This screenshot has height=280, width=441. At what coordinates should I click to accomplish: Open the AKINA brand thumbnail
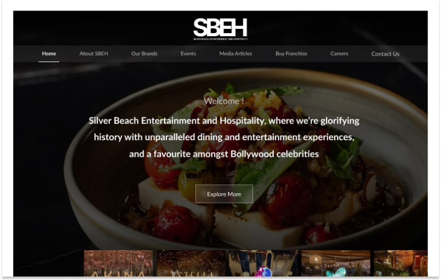[119, 263]
